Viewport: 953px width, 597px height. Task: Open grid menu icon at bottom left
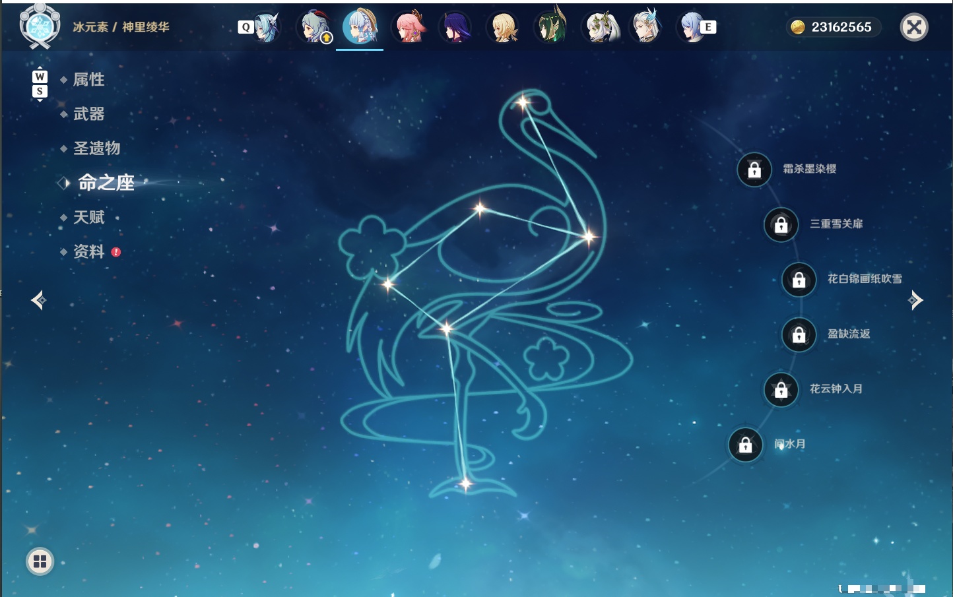[40, 561]
